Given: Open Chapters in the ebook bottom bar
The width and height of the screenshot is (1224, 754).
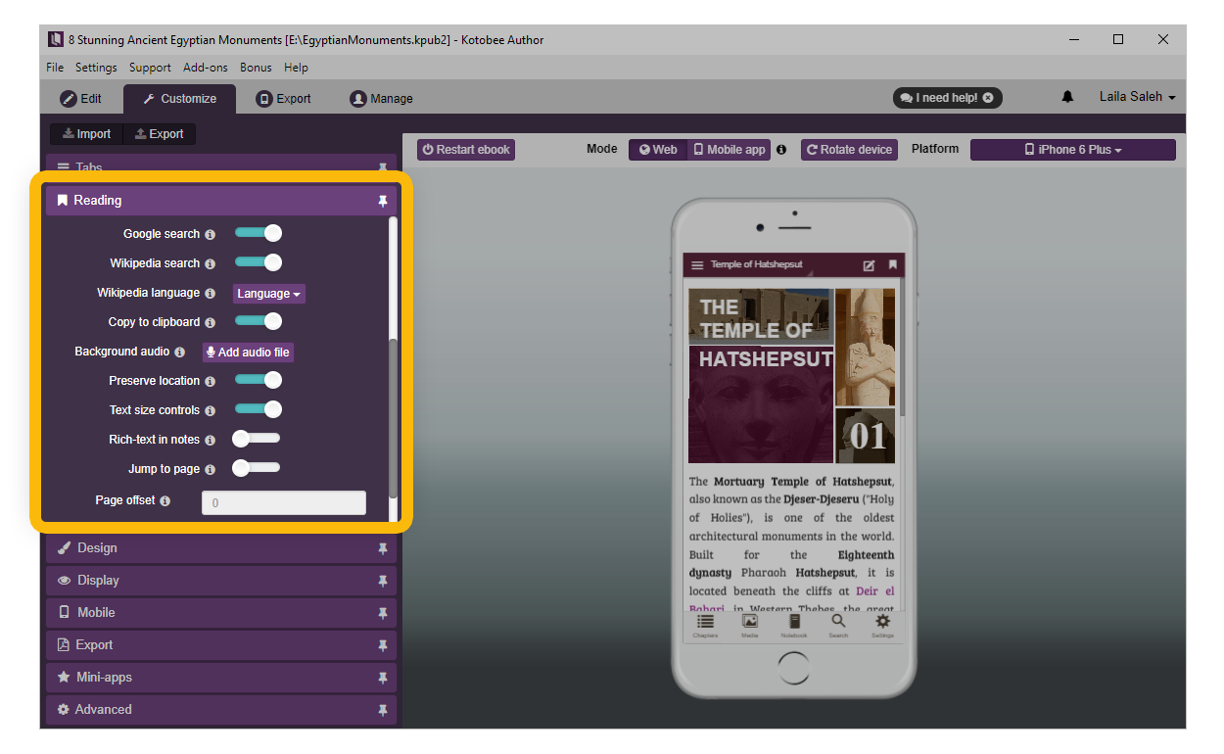Looking at the screenshot, I should coord(705,626).
